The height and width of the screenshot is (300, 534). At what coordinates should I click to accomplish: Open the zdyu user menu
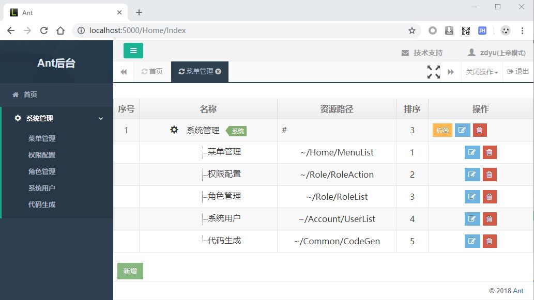[x=497, y=53]
